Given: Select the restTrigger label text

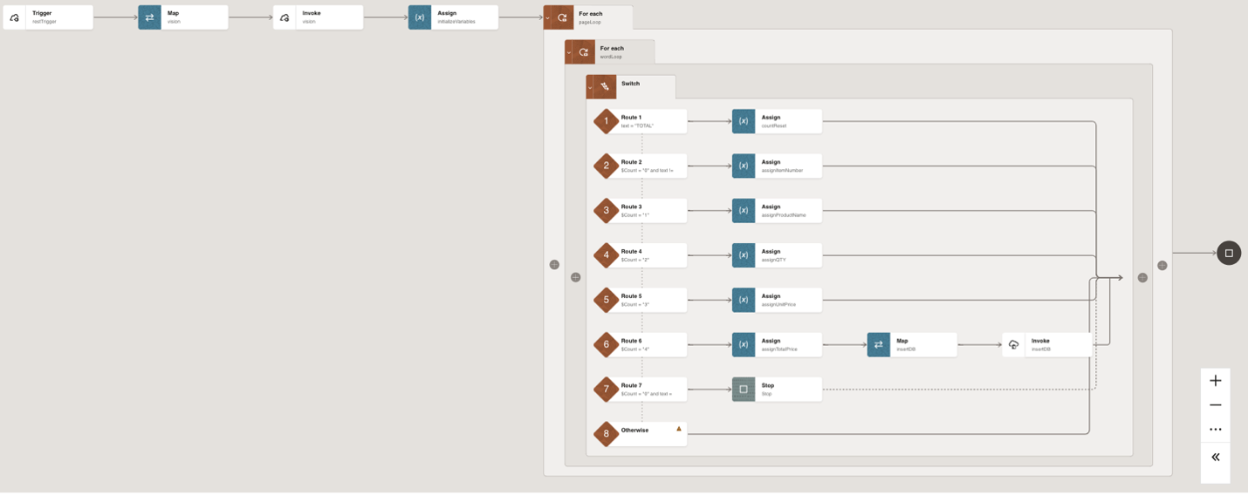Looking at the screenshot, I should [45, 22].
